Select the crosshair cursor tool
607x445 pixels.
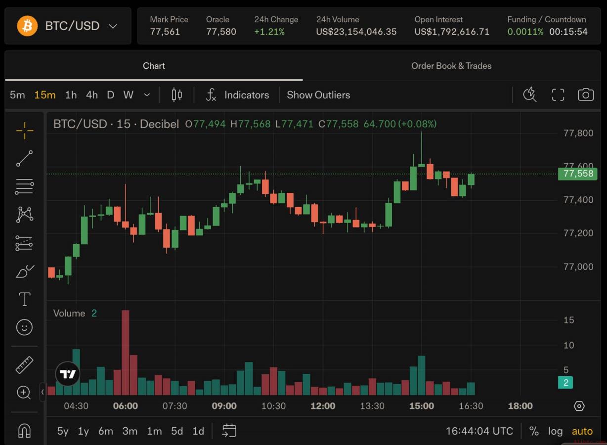[24, 131]
